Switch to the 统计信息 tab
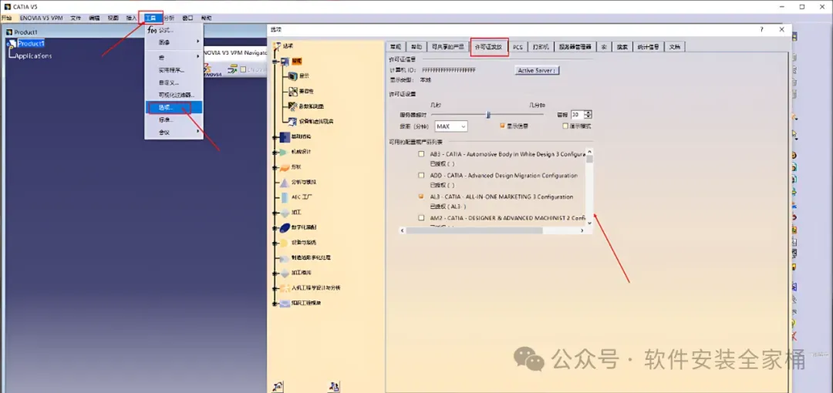 648,47
